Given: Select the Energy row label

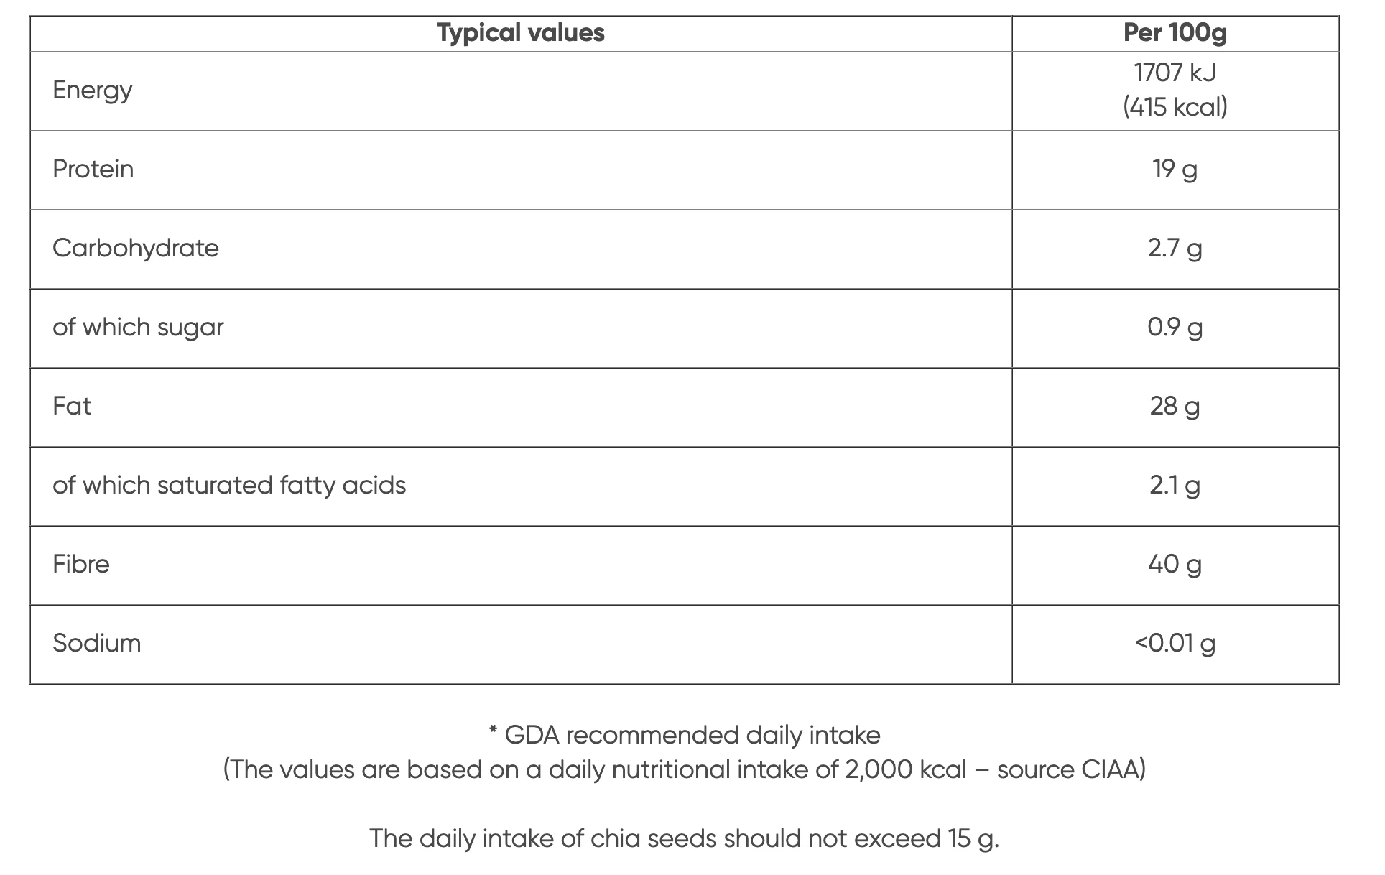Looking at the screenshot, I should [x=93, y=91].
